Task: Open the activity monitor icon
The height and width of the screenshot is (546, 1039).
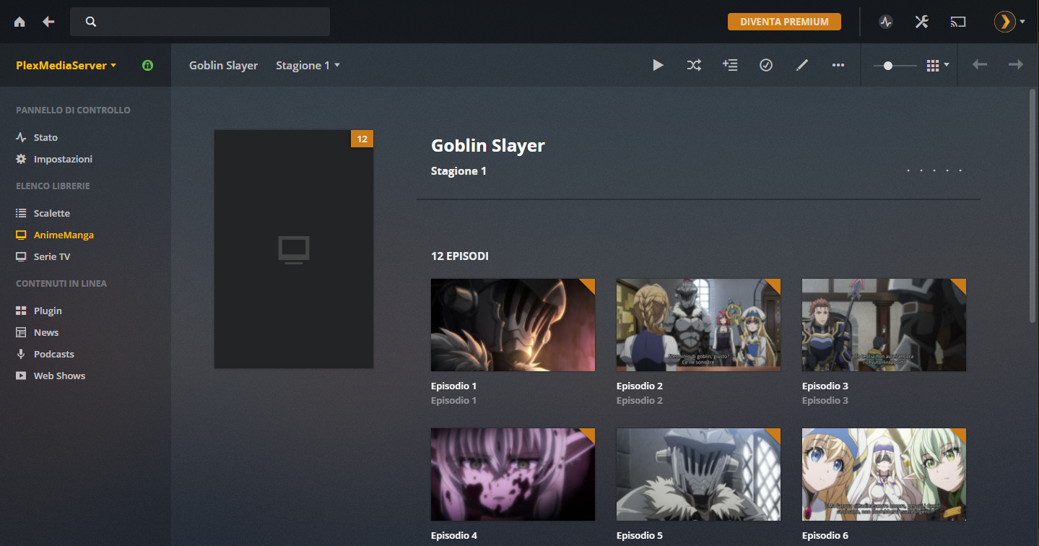Action: coord(886,22)
